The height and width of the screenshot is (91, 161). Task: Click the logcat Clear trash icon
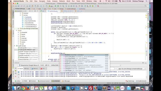19,72
